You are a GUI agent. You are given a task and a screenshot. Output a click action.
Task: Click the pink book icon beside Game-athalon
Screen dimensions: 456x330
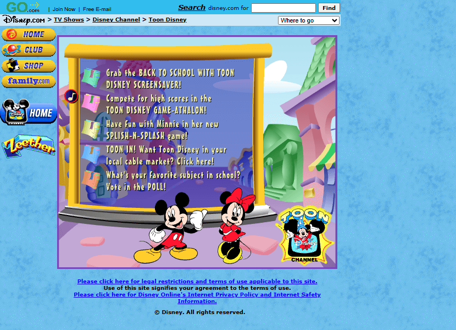coord(91,103)
